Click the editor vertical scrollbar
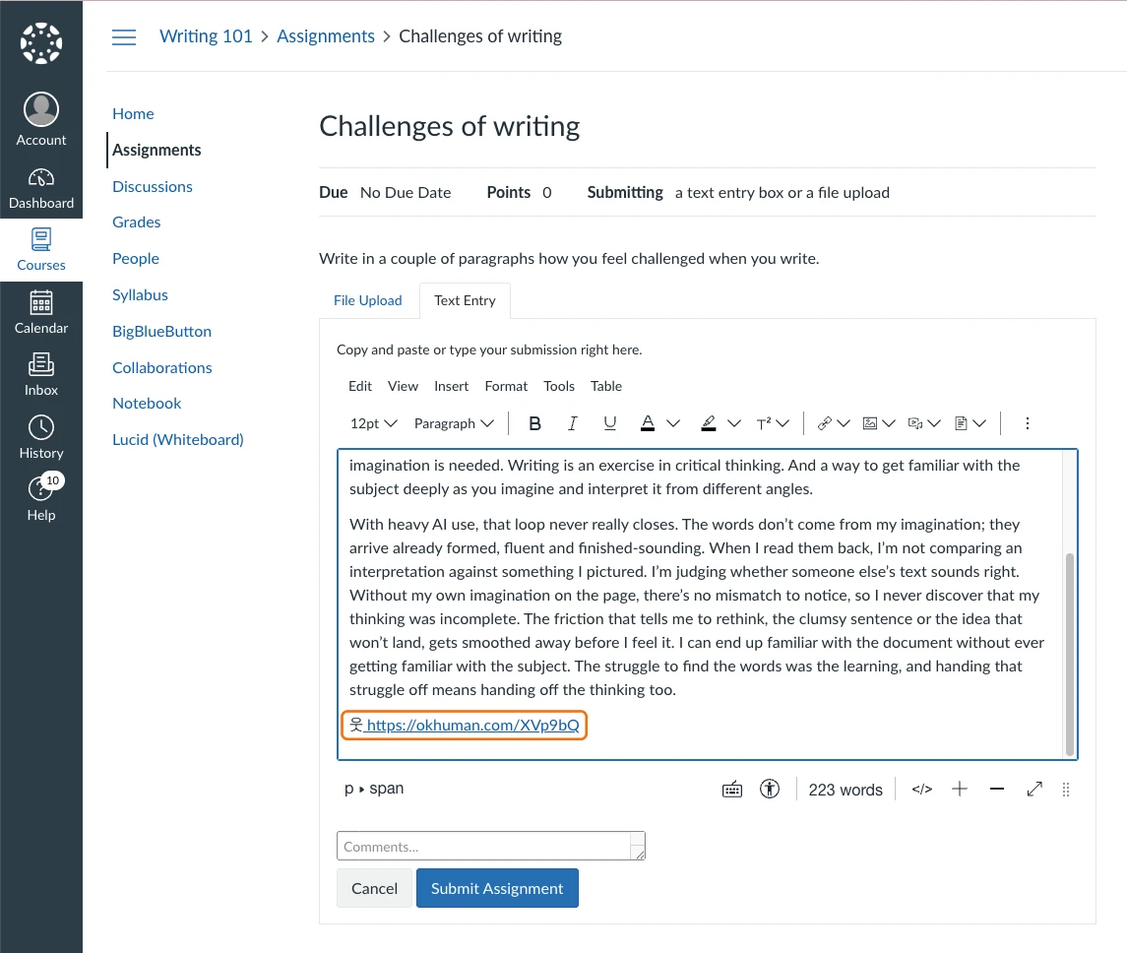This screenshot has height=953, width=1127. (x=1070, y=654)
